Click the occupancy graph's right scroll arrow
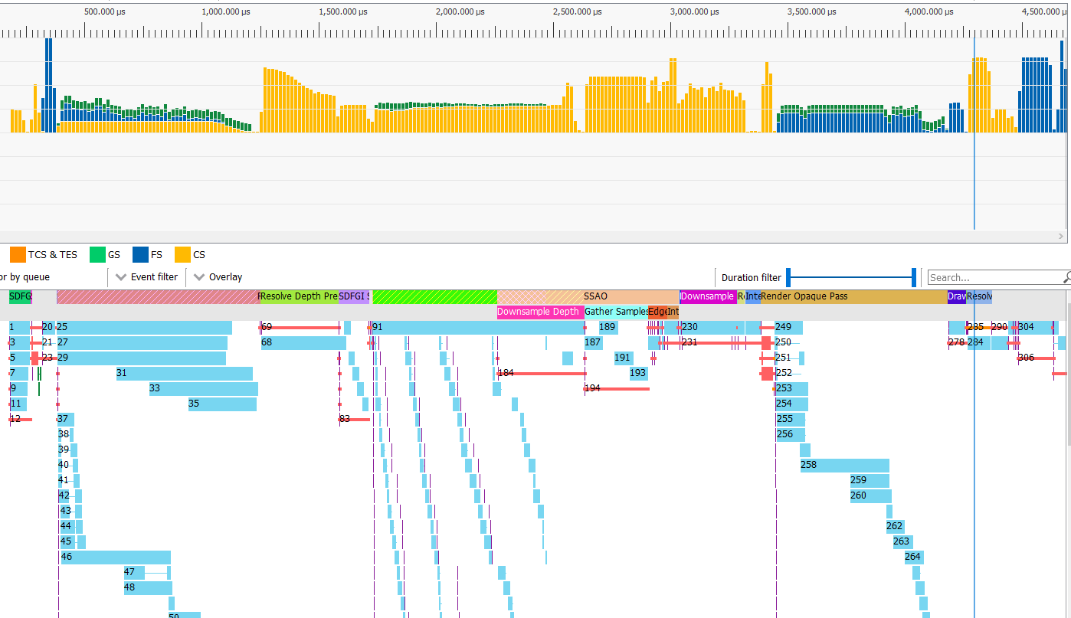Viewport: 1071px width, 618px height. click(1061, 237)
